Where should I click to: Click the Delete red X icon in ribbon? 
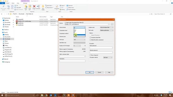pyautogui.click(x=34, y=6)
